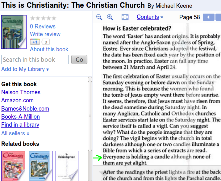Focus the Search in this book field

35,60
